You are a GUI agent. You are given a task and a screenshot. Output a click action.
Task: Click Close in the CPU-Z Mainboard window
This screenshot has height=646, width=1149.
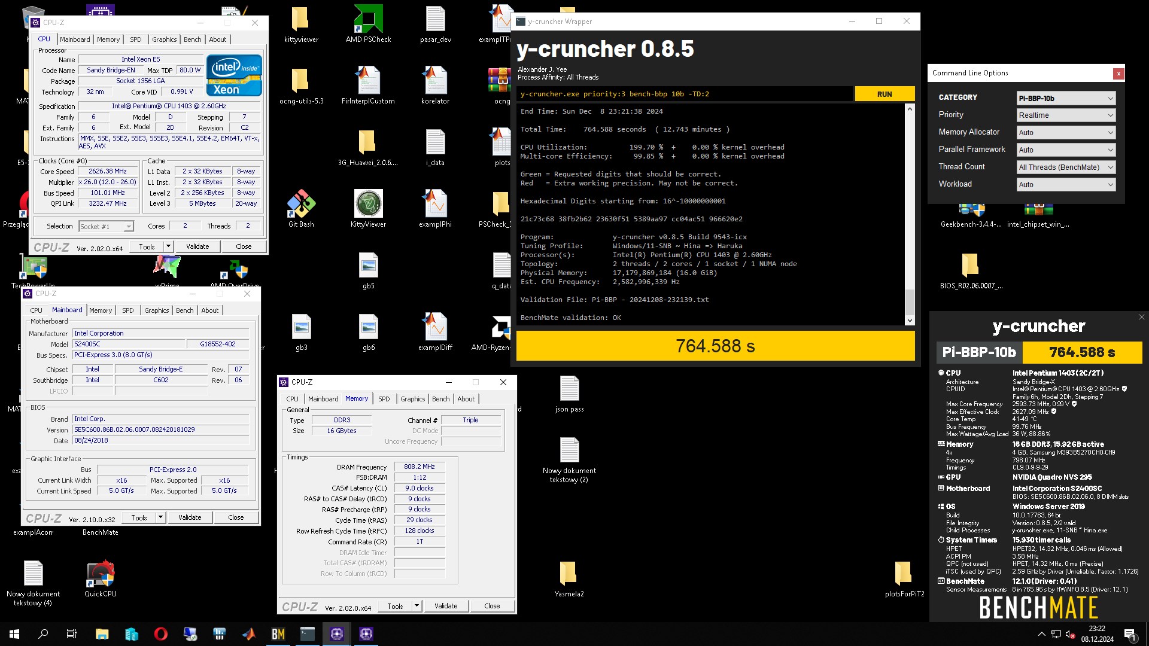point(236,517)
